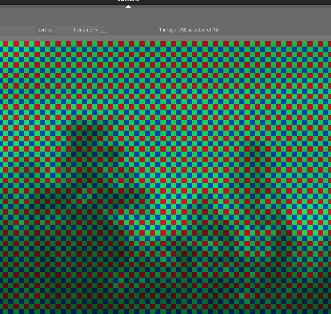Click inside the empty filter field top-left

tap(18, 30)
